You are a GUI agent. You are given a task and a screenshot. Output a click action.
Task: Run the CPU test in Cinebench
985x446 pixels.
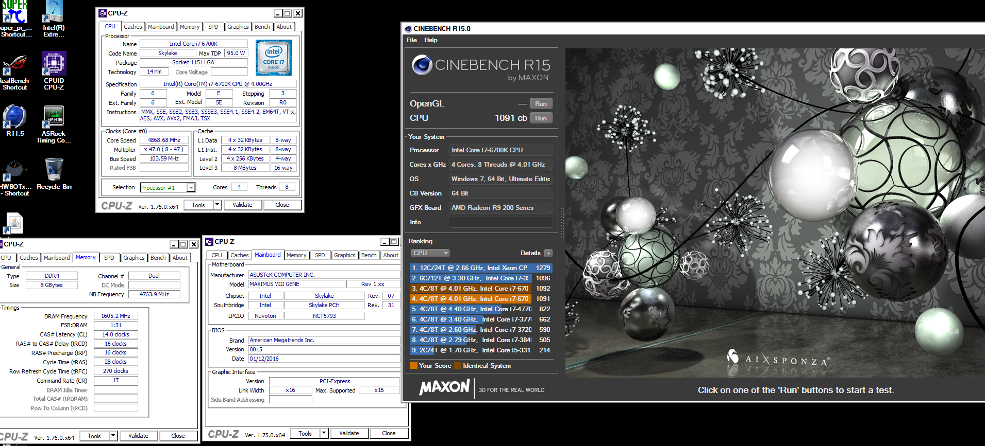[x=541, y=118]
